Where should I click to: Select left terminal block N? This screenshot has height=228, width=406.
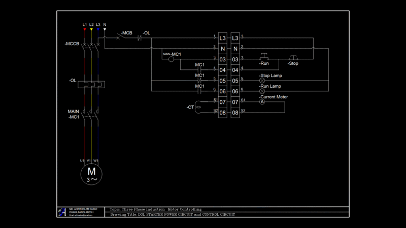pos(223,49)
